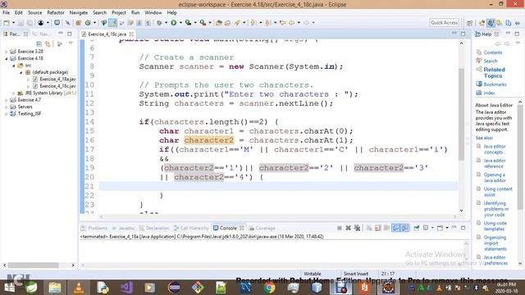Open Using code templates help link
This screenshot has width=525, height=295.
click(495, 226)
